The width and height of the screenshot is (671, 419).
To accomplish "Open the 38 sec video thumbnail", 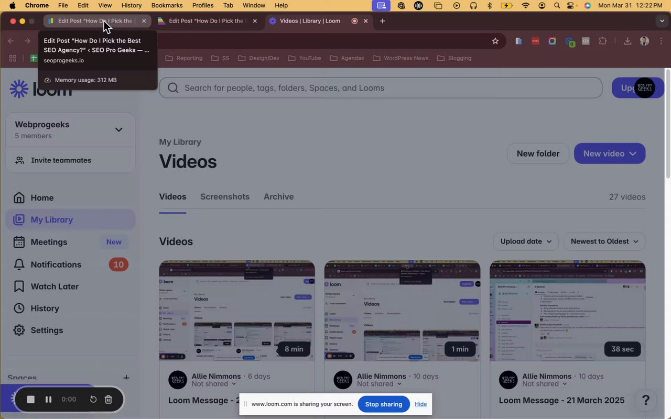I will (x=567, y=311).
